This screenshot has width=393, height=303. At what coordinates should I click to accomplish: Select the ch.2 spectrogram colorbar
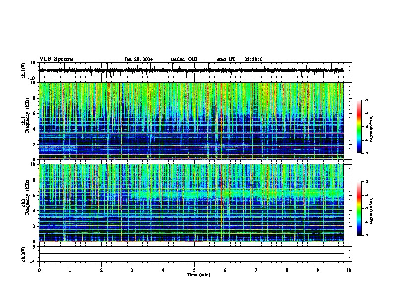pos(359,208)
